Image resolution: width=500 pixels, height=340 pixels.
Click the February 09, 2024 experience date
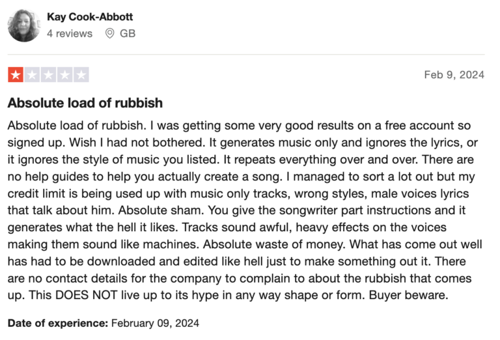[156, 323]
